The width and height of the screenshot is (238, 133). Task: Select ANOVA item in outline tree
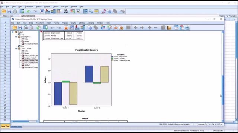pyautogui.click(x=27, y=65)
